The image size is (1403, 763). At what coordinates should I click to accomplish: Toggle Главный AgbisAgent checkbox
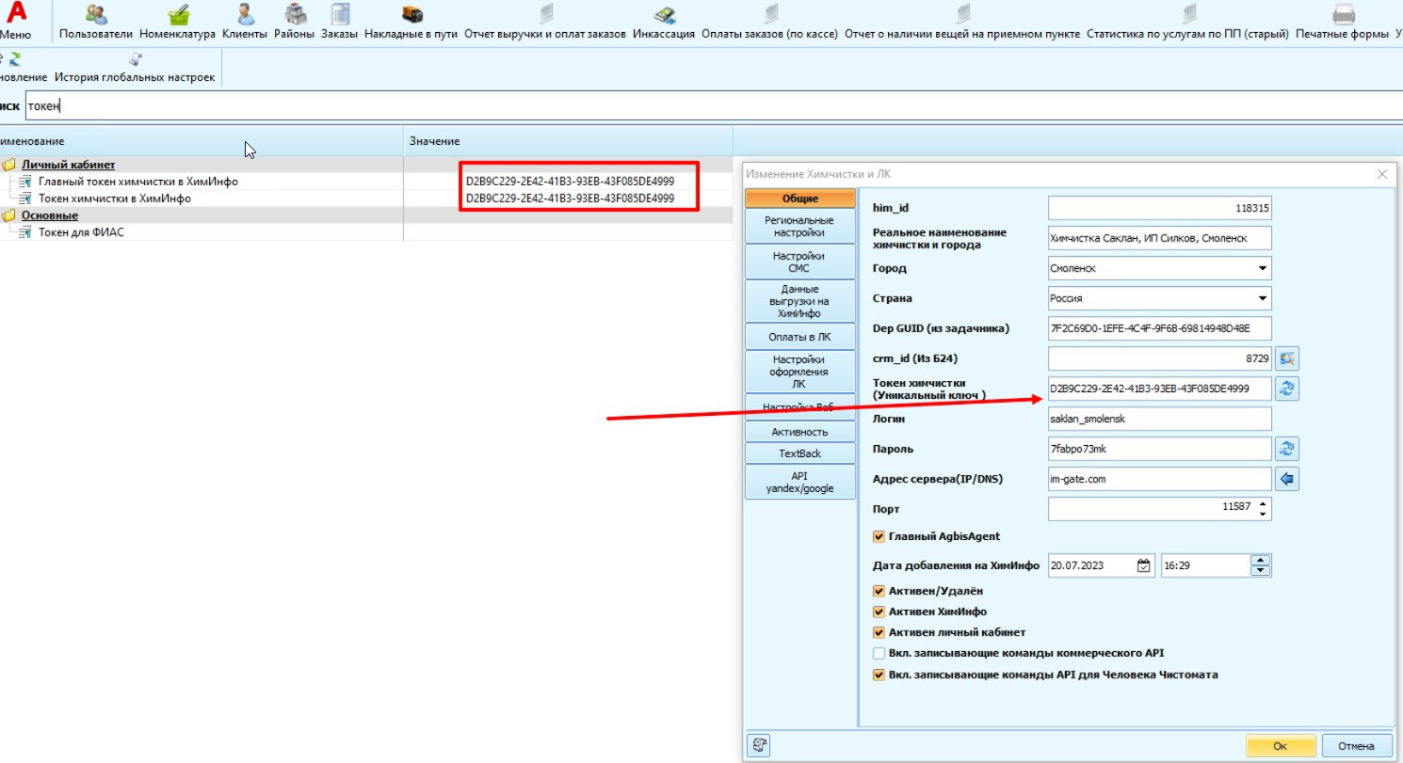click(879, 536)
